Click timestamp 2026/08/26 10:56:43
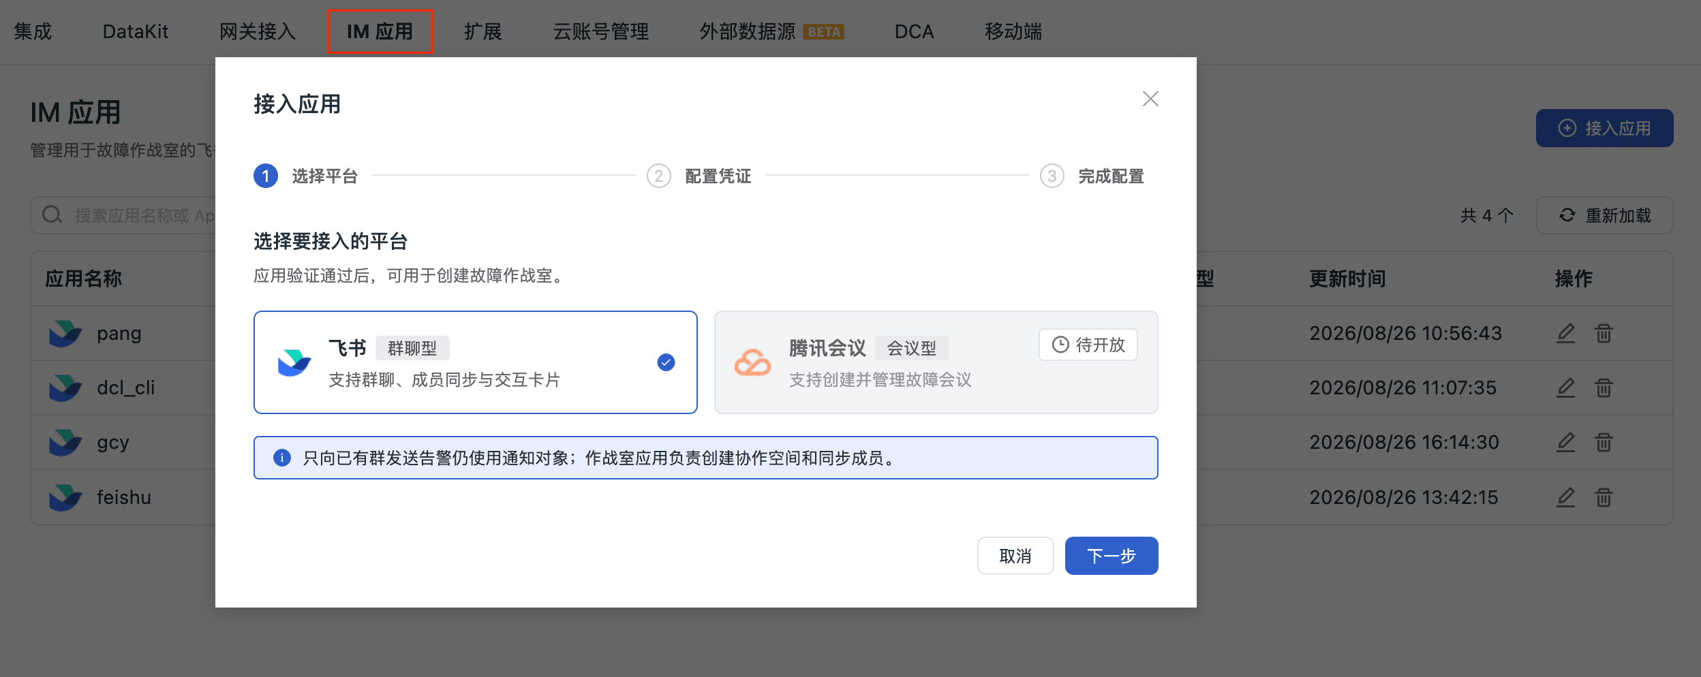The image size is (1701, 677). pos(1405,333)
